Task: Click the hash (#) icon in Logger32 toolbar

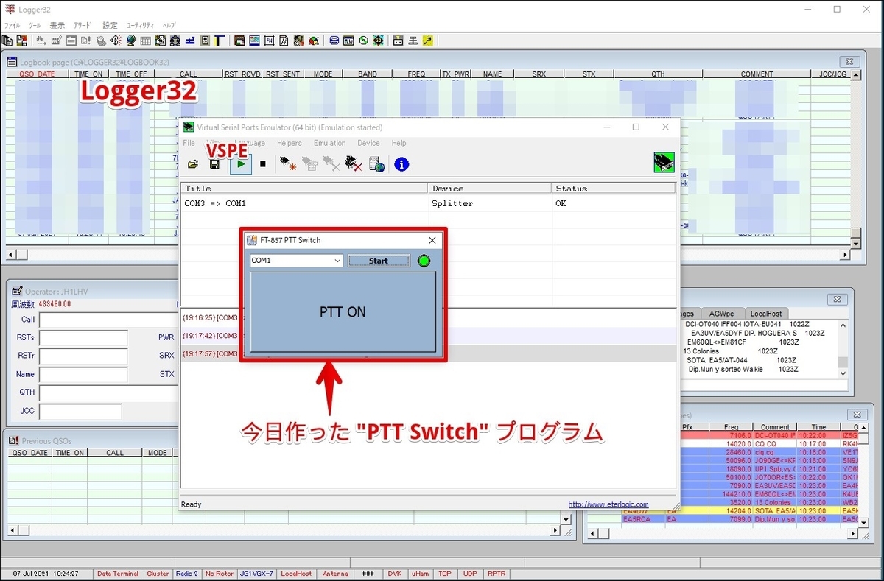Action: [284, 41]
